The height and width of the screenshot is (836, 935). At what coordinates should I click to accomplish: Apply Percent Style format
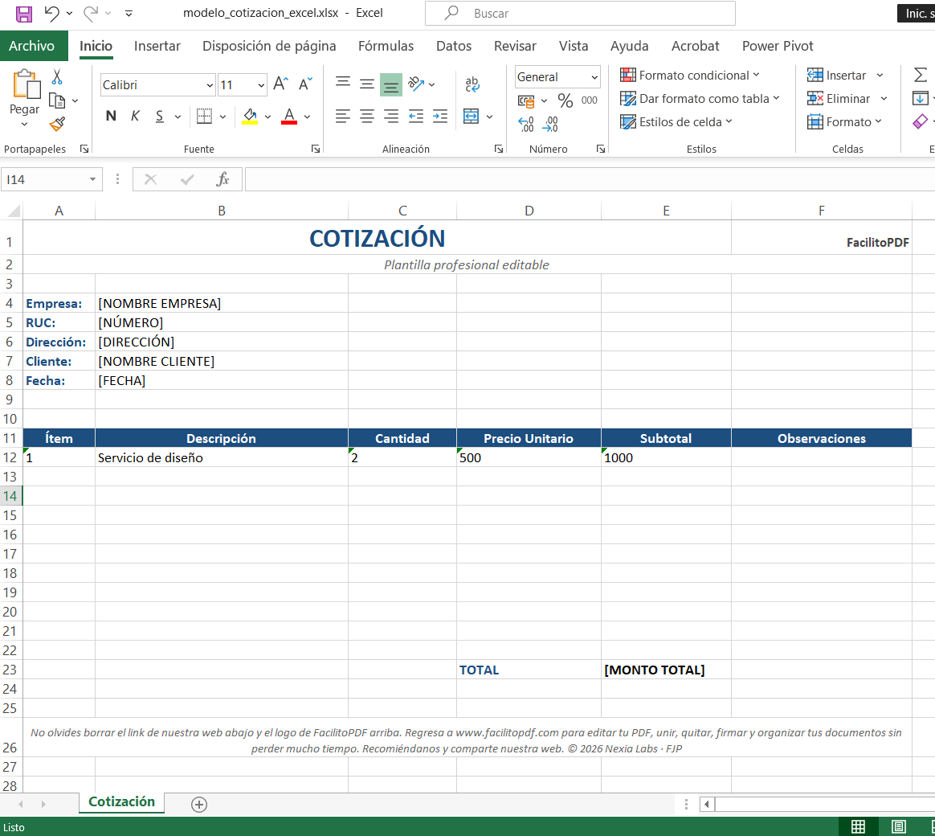point(565,100)
